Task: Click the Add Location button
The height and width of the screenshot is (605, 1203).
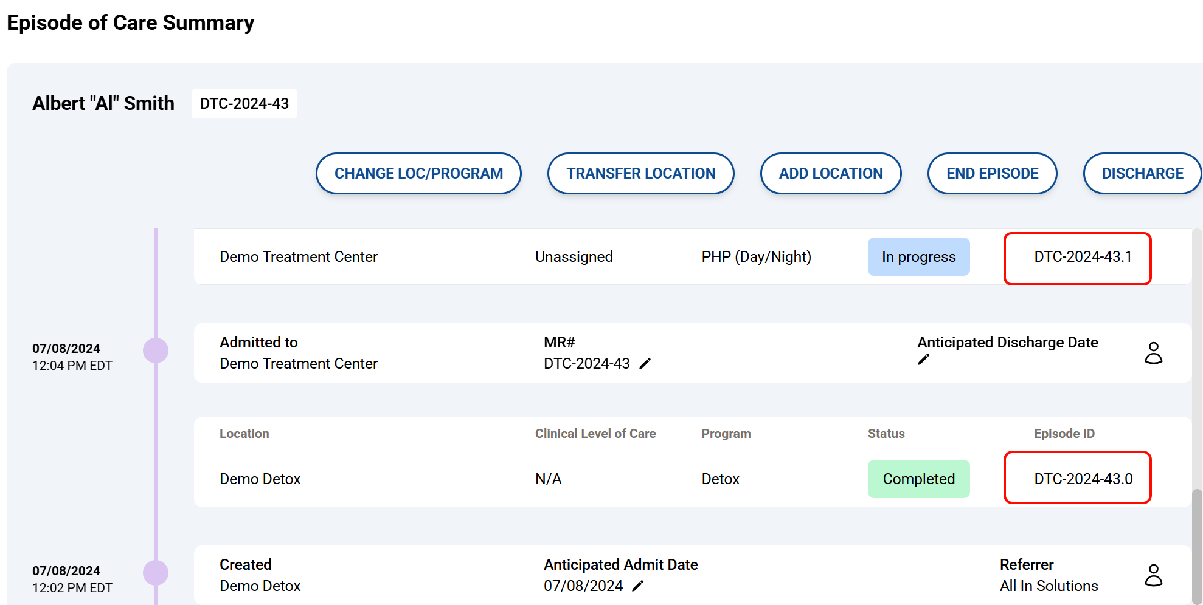Action: (830, 174)
